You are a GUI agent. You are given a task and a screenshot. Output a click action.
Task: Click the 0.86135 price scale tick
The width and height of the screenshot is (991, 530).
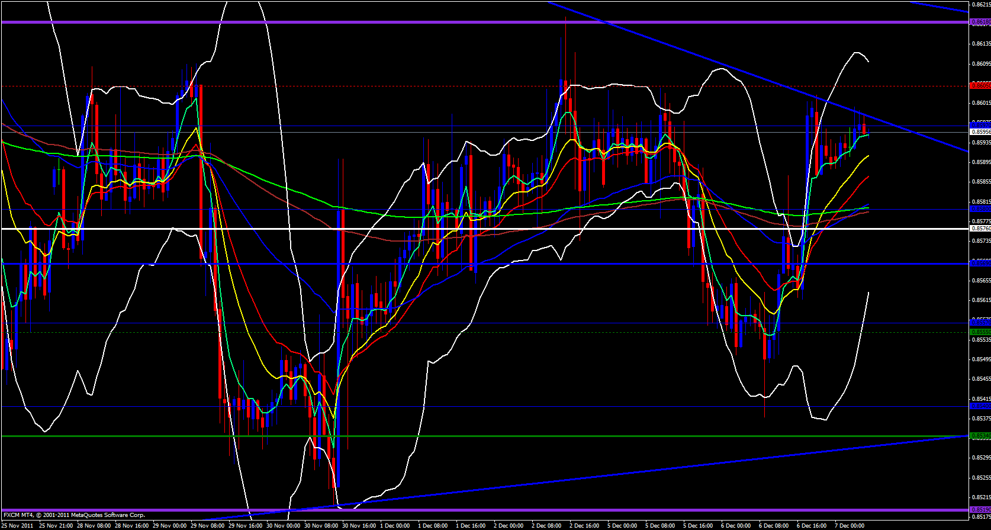pos(980,43)
